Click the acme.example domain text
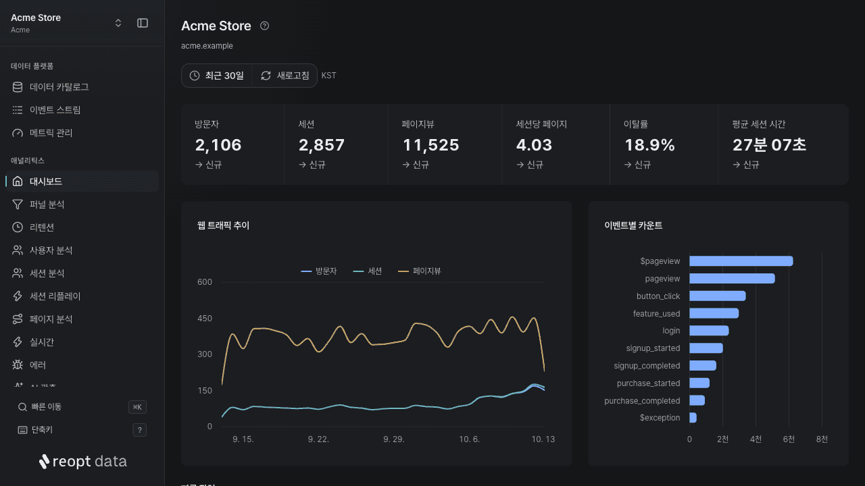 (207, 46)
